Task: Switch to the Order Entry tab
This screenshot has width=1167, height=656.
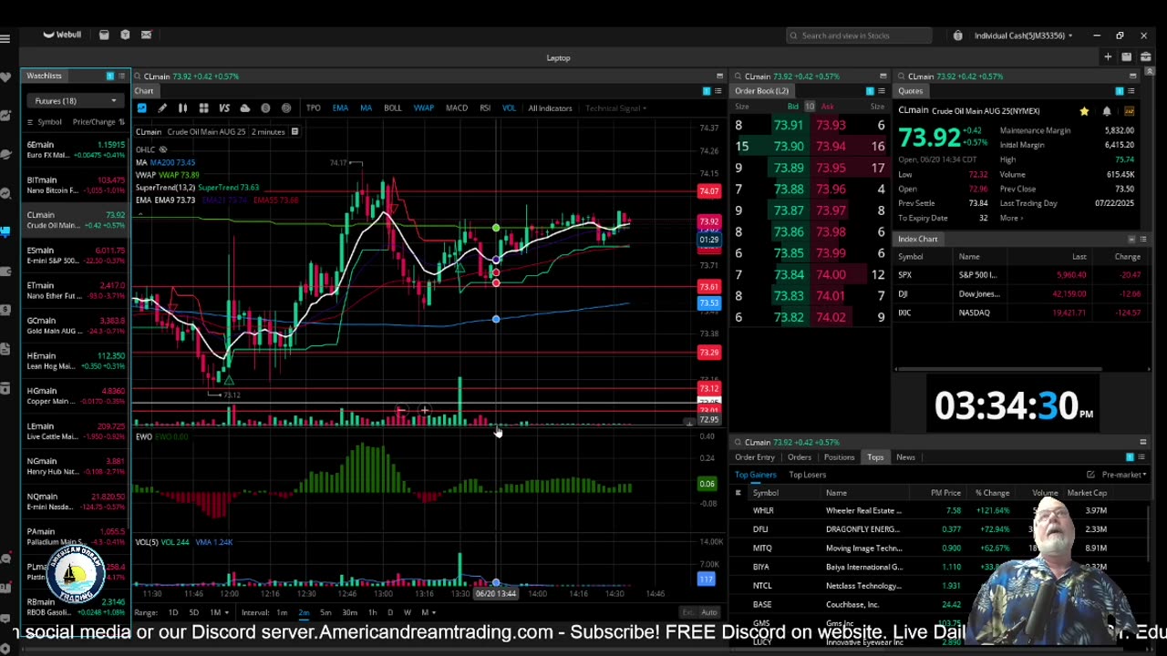Action: (x=755, y=457)
